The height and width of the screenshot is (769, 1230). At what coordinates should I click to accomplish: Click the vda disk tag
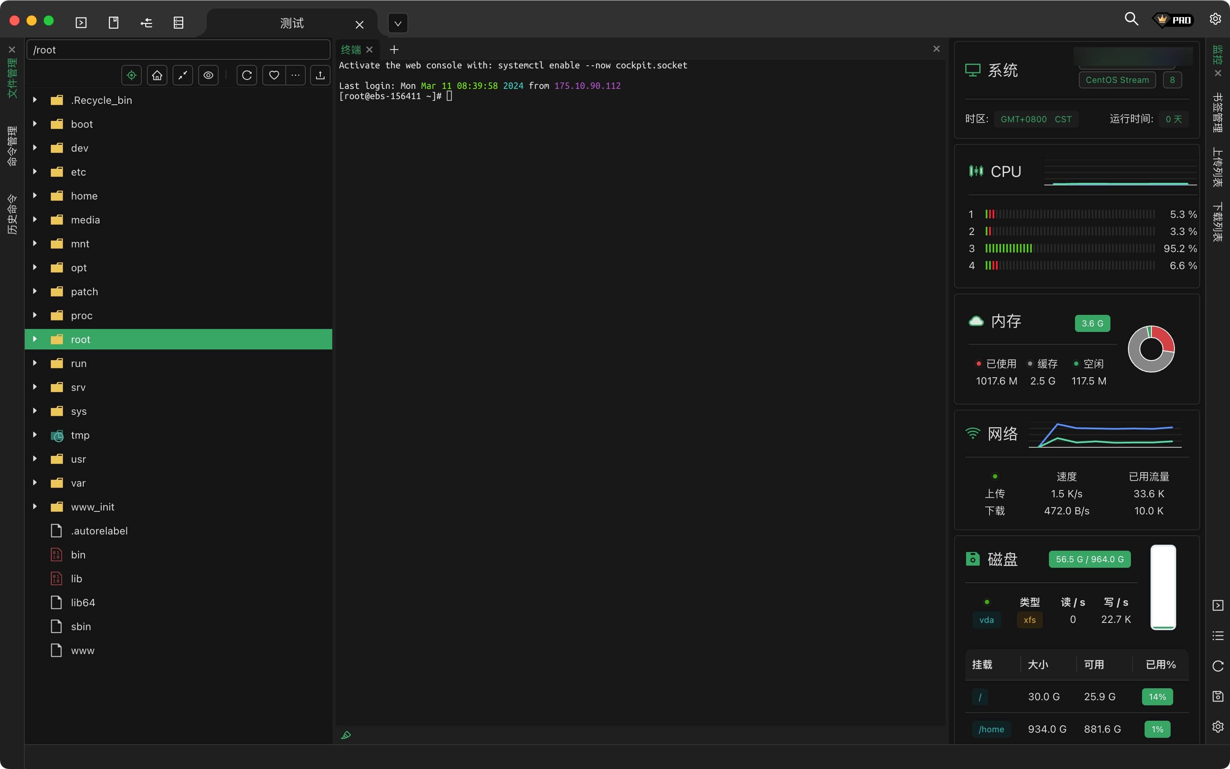pos(987,619)
